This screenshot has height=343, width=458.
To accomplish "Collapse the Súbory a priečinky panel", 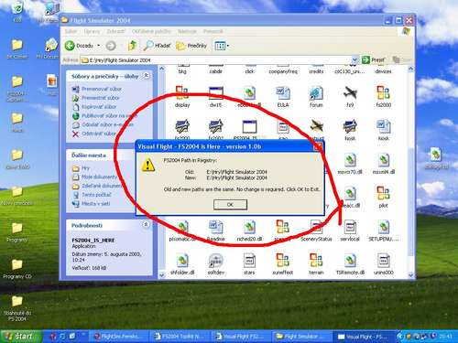I will point(147,75).
